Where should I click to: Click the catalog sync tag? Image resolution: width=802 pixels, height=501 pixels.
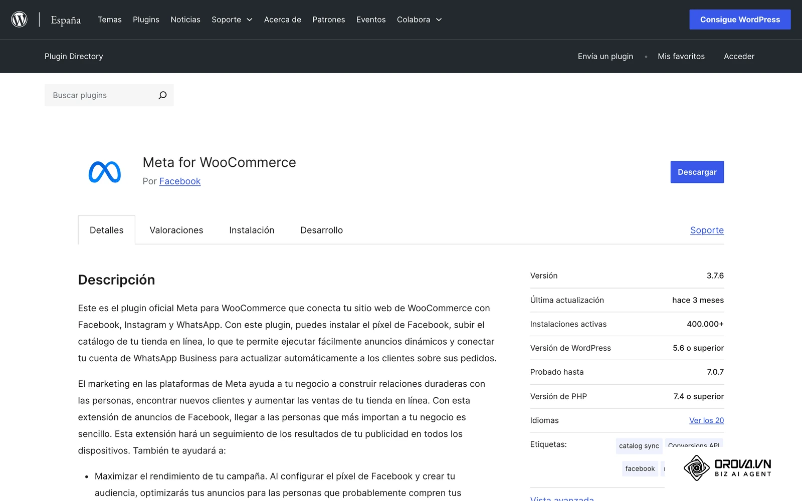639,446
